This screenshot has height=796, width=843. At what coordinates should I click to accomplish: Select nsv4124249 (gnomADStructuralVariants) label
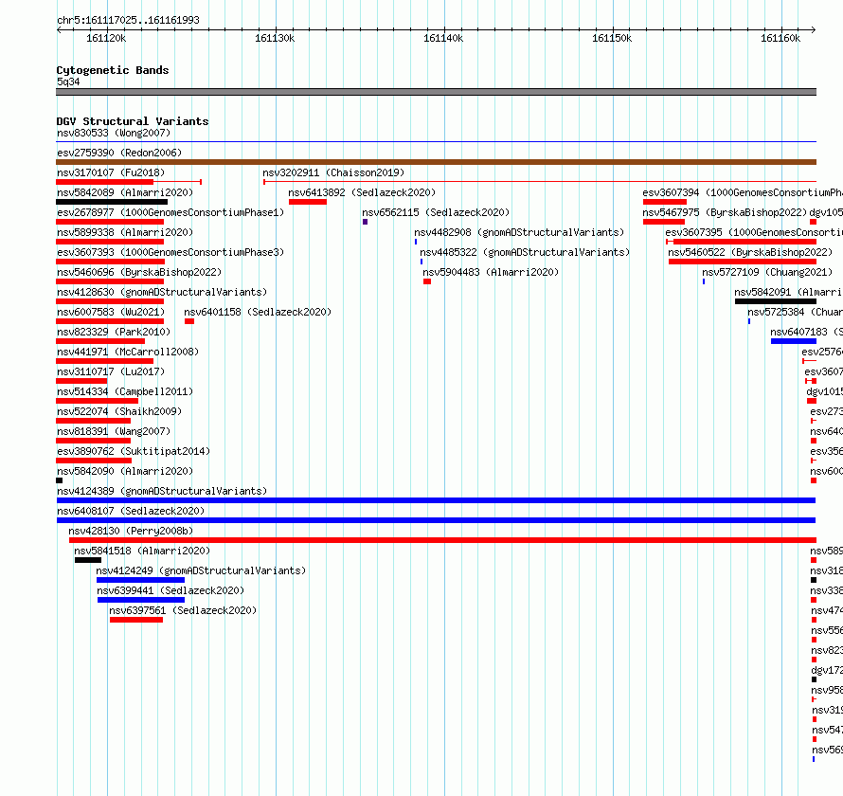tap(201, 570)
